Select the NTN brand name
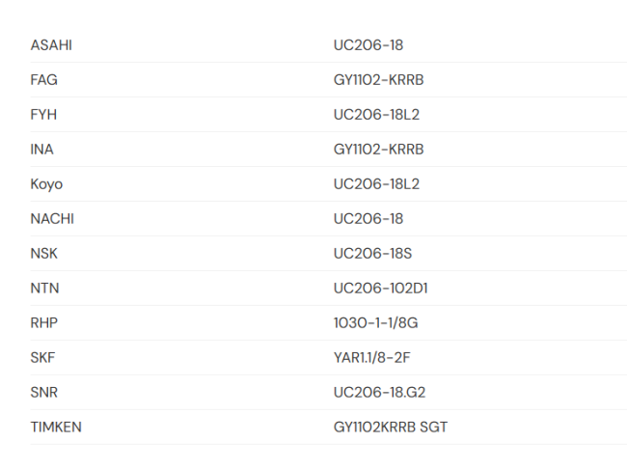 [44, 289]
